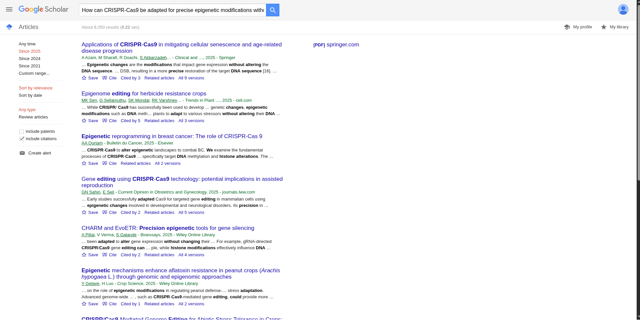
Task: Open 'Epigenetic reprogramming in breast cancer' article
Action: point(172,136)
